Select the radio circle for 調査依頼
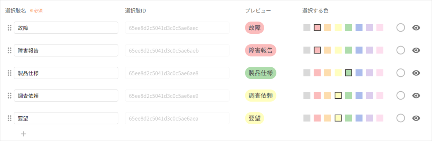This screenshot has height=141, width=432. [400, 96]
